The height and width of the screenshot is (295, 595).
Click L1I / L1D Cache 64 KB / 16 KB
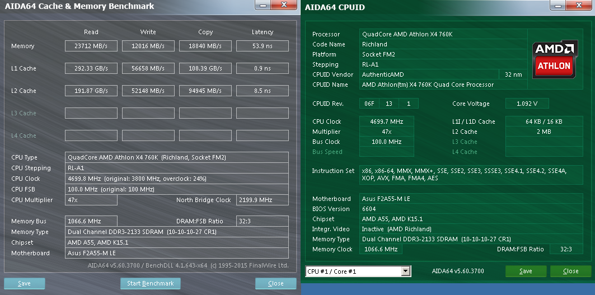tap(544, 121)
